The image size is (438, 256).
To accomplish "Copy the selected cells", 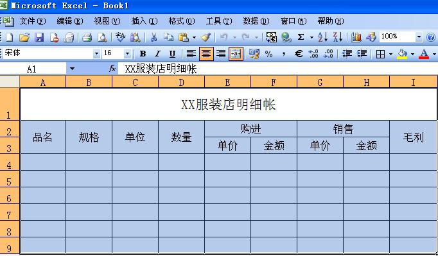I will click(x=168, y=37).
